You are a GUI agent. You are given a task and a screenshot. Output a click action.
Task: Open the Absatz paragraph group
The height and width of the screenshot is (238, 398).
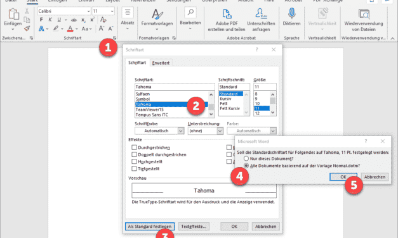[128, 19]
